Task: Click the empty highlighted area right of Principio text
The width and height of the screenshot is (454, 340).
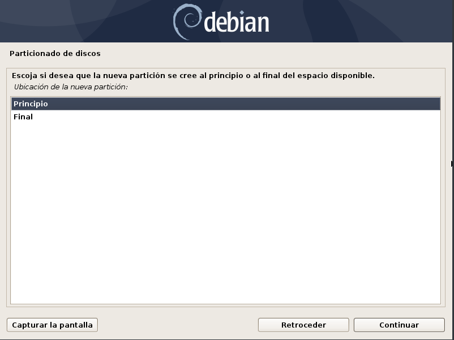Action: (x=244, y=104)
